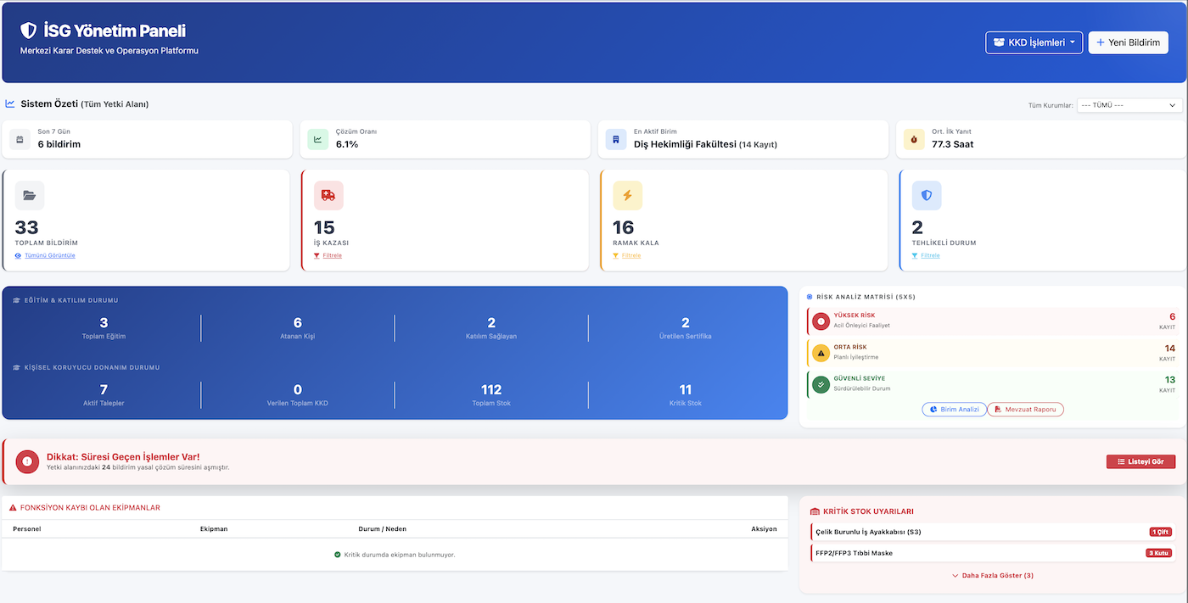
Task: Click Filtrele link under İş Kazası
Action: click(x=332, y=255)
